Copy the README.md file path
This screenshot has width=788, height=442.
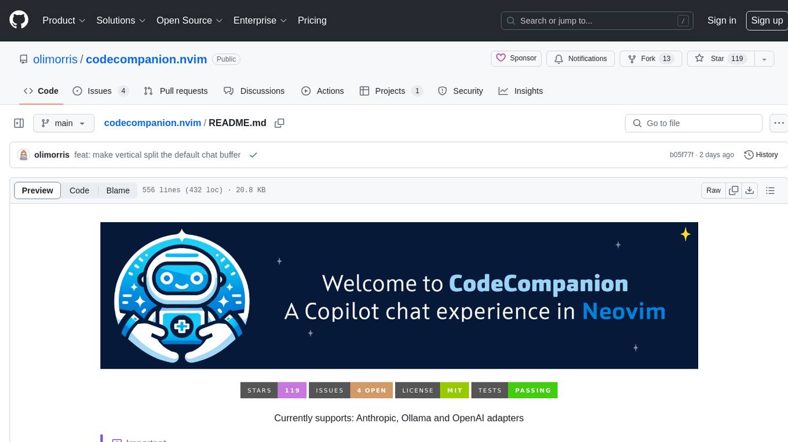pyautogui.click(x=279, y=123)
